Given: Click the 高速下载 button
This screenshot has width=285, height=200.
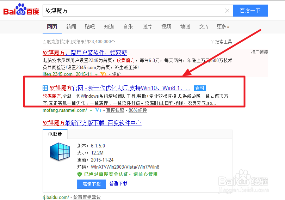Looking at the screenshot, I should point(92,184).
